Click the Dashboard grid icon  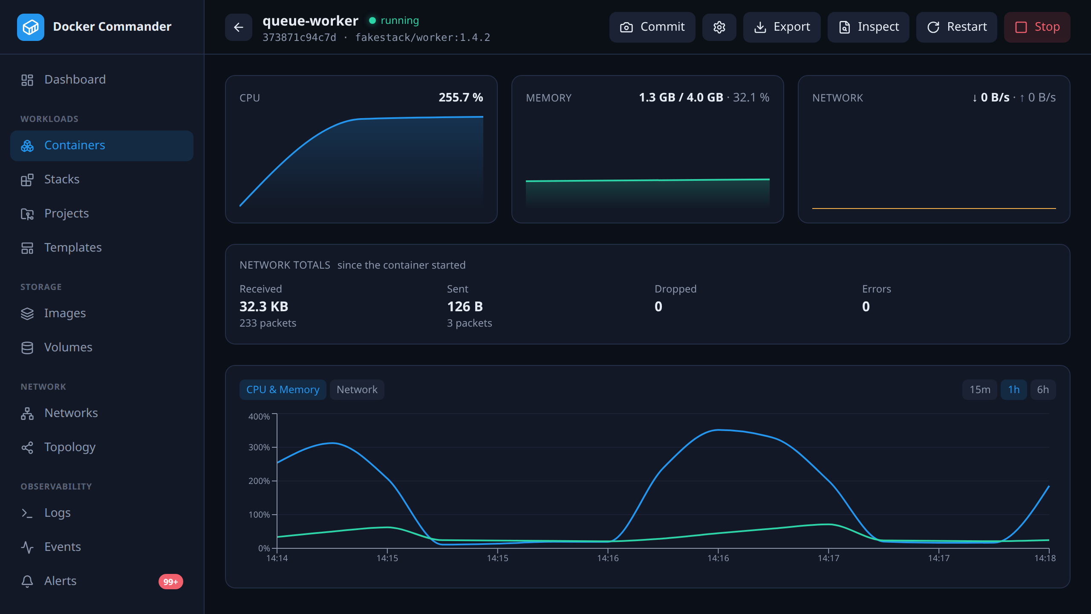coord(27,80)
